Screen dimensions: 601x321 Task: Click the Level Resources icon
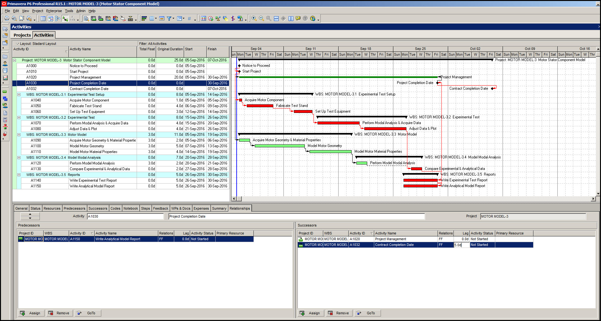coord(218,18)
